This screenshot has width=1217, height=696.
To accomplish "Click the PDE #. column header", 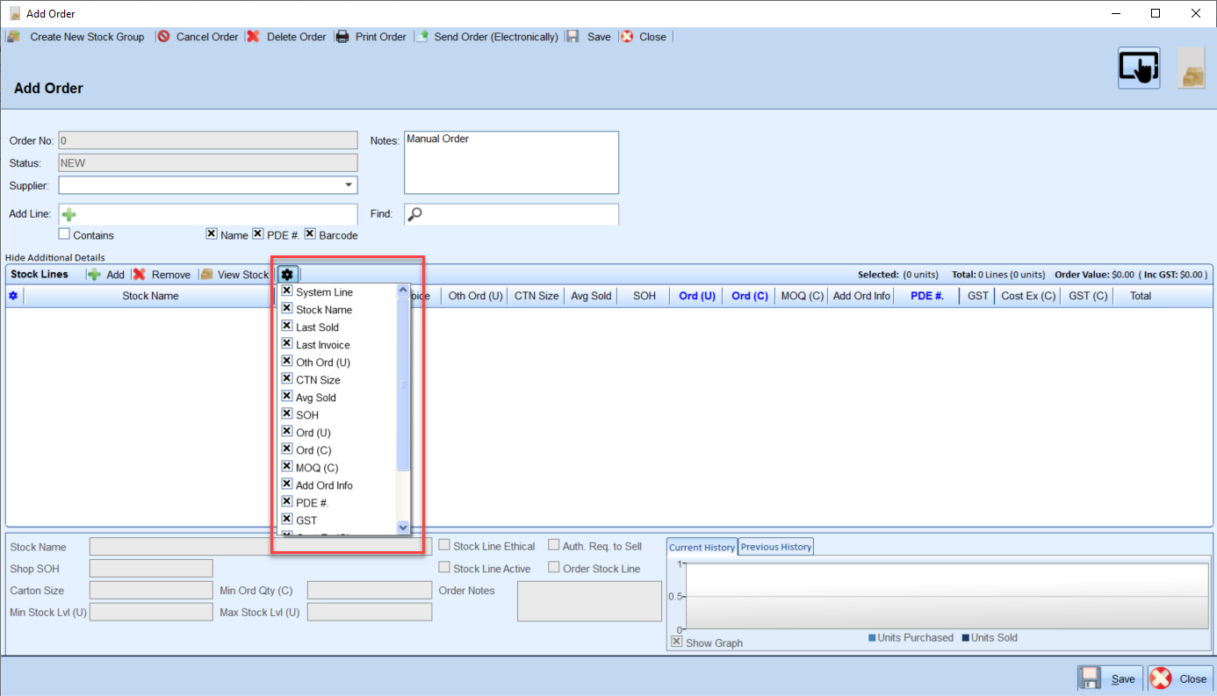I will tap(927, 296).
